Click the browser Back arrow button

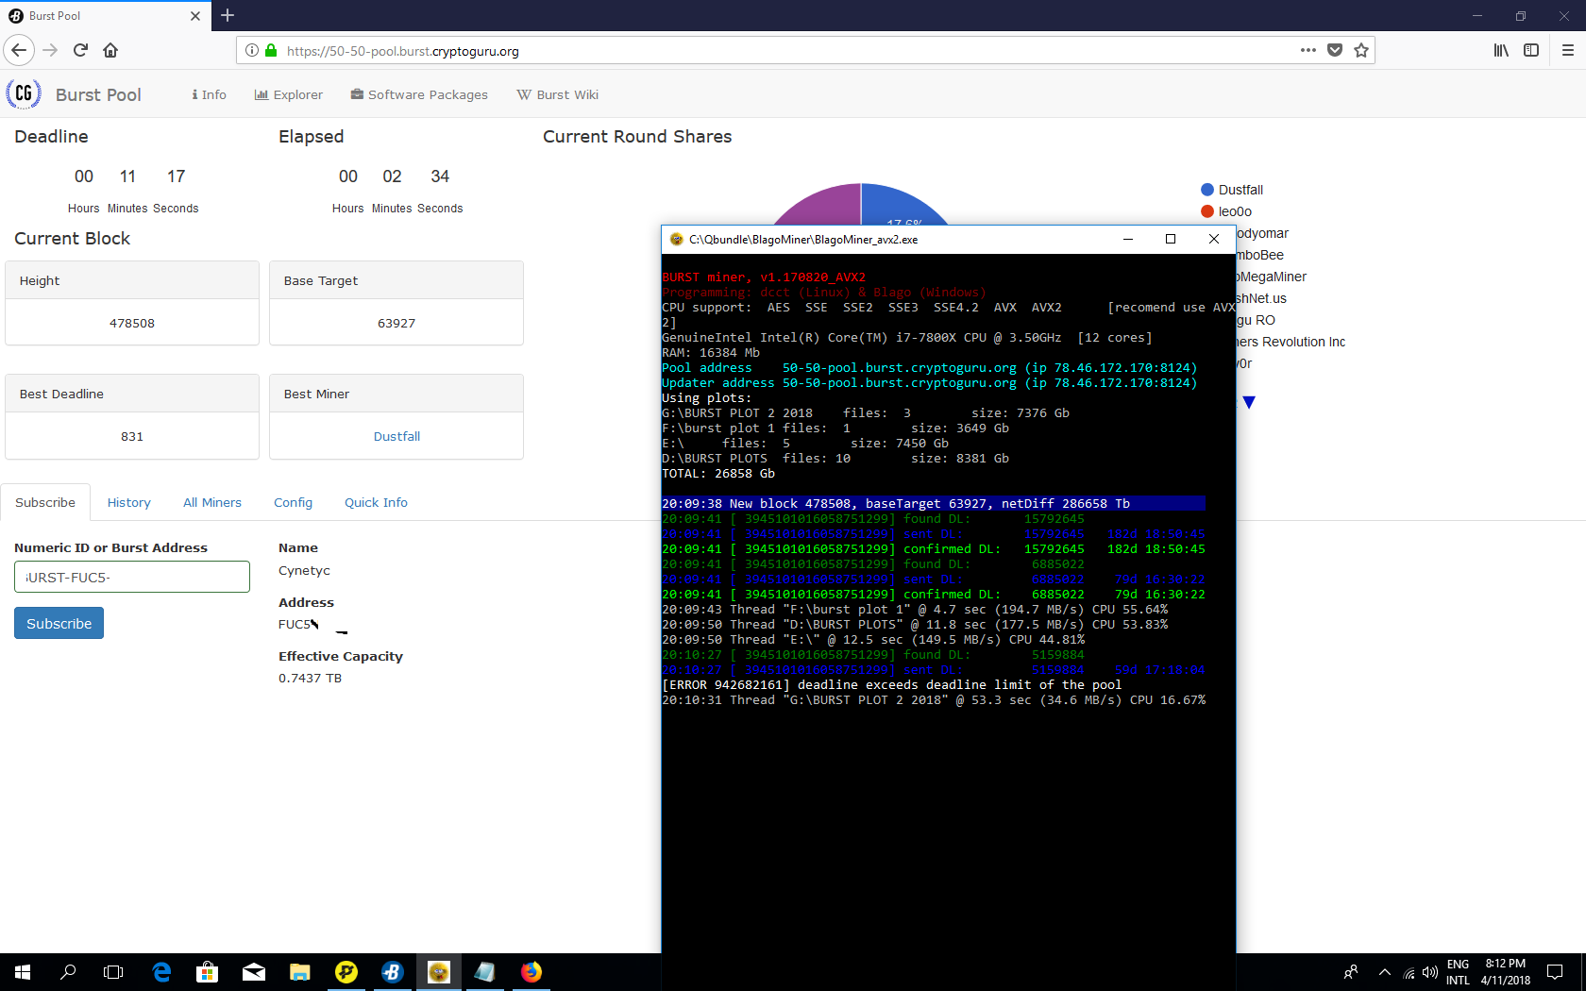pyautogui.click(x=19, y=50)
